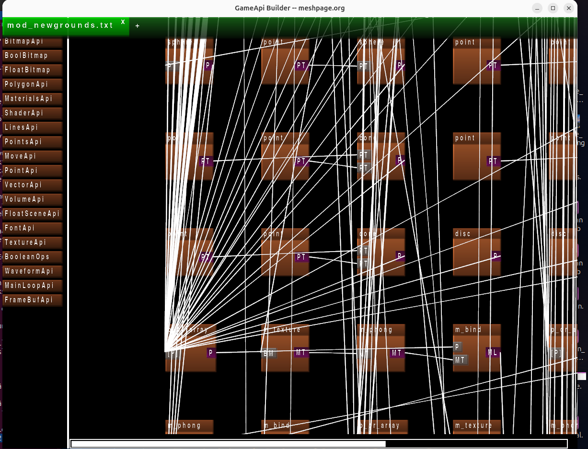The image size is (588, 449).
Task: Click the ML output port on m_bind
Action: [x=493, y=353]
